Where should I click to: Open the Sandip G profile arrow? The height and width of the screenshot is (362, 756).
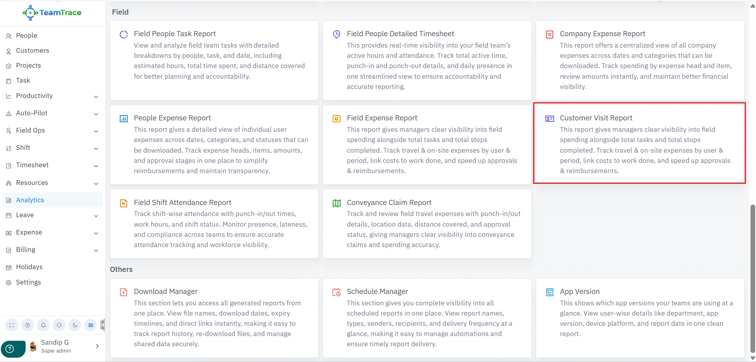click(97, 346)
